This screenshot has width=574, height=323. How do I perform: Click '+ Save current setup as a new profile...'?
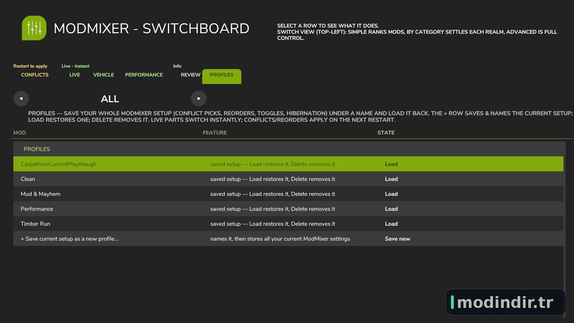pos(69,239)
